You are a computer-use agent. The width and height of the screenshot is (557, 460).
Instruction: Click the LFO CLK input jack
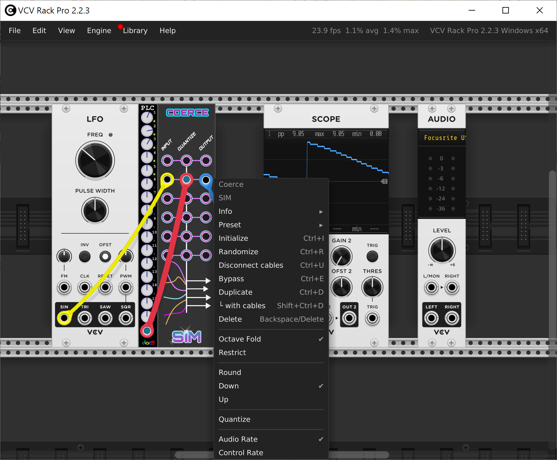[85, 287]
